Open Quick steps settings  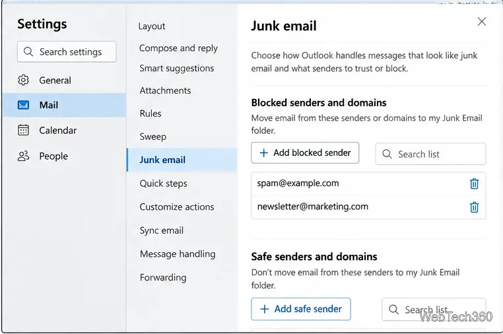pyautogui.click(x=163, y=184)
